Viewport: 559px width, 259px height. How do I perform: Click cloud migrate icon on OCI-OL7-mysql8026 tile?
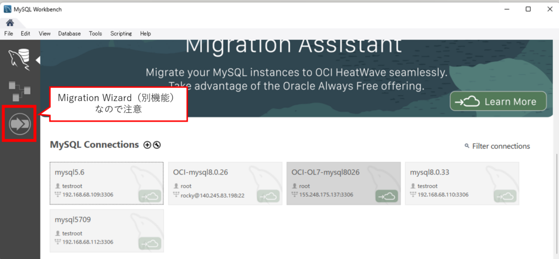pyautogui.click(x=386, y=196)
